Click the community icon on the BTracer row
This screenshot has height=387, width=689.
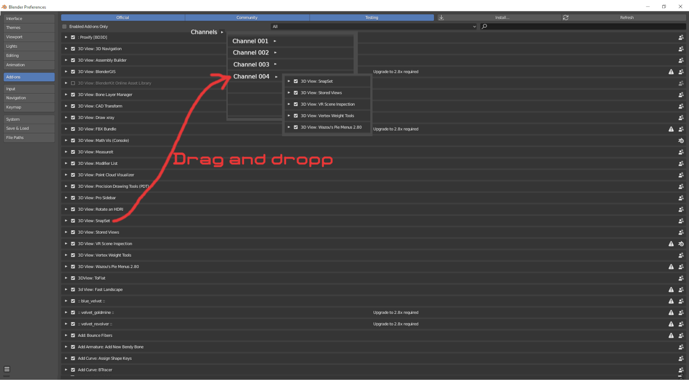[x=681, y=370]
